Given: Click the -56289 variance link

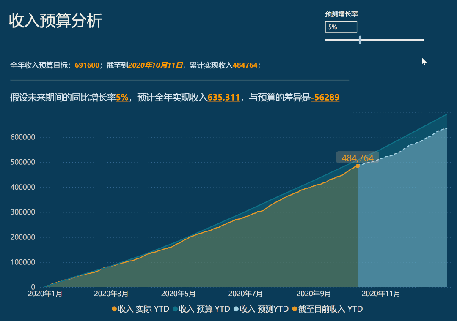Looking at the screenshot, I should point(325,97).
